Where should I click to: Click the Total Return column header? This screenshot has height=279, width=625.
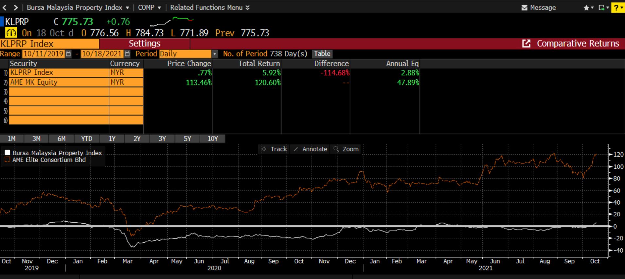tap(259, 64)
